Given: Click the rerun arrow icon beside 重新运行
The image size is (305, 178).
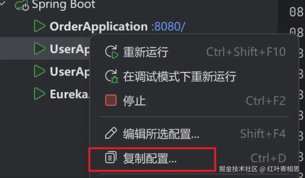Looking at the screenshot, I should pos(111,52).
